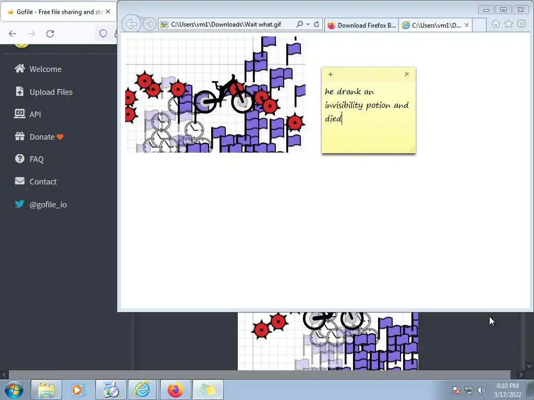
Task: Open Windows Media Player from taskbar
Action: click(x=77, y=390)
